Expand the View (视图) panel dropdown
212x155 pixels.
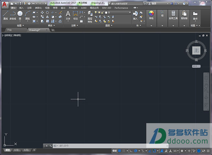click(194, 25)
